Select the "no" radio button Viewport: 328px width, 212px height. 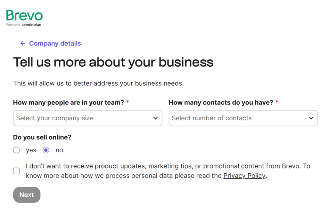(x=46, y=150)
